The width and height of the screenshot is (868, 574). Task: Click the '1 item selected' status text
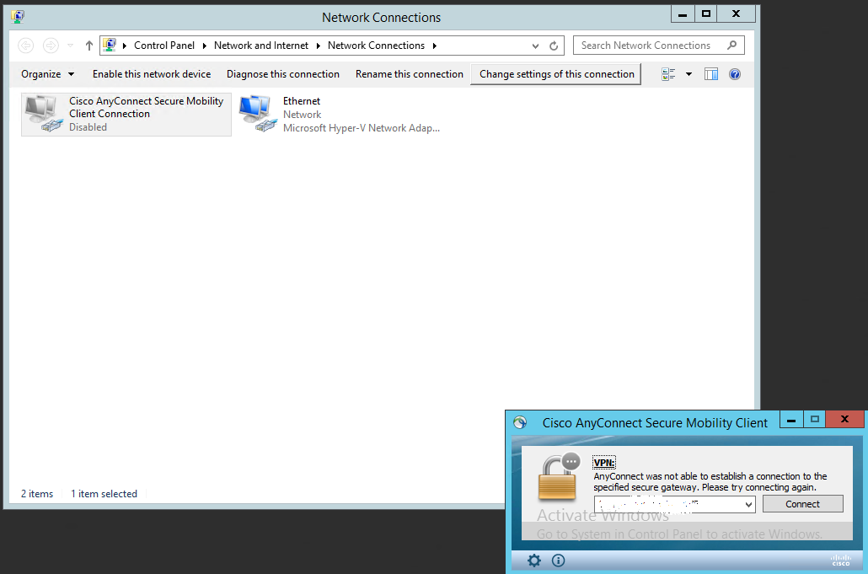click(x=104, y=494)
